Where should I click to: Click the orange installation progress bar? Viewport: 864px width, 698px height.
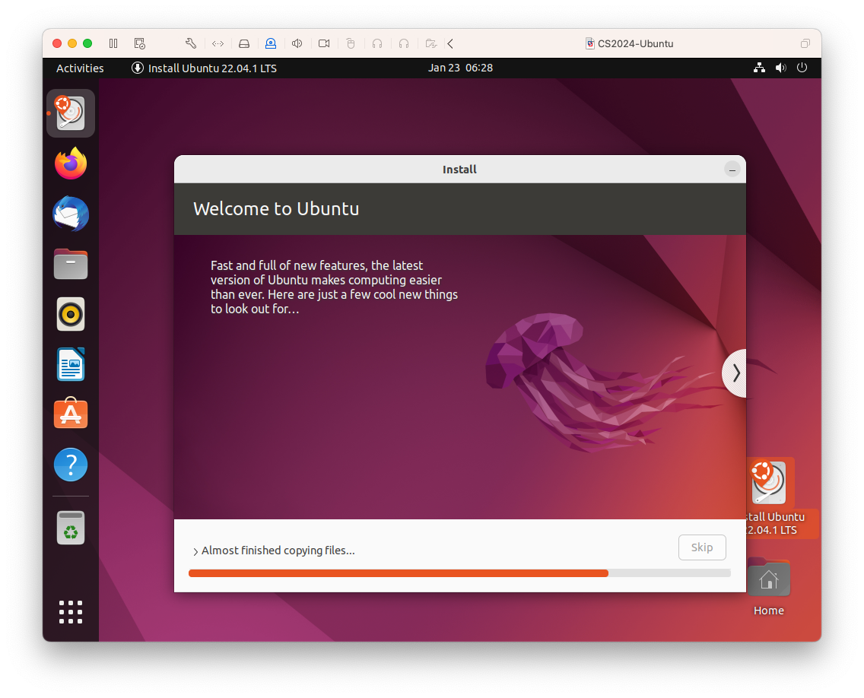[x=395, y=573]
